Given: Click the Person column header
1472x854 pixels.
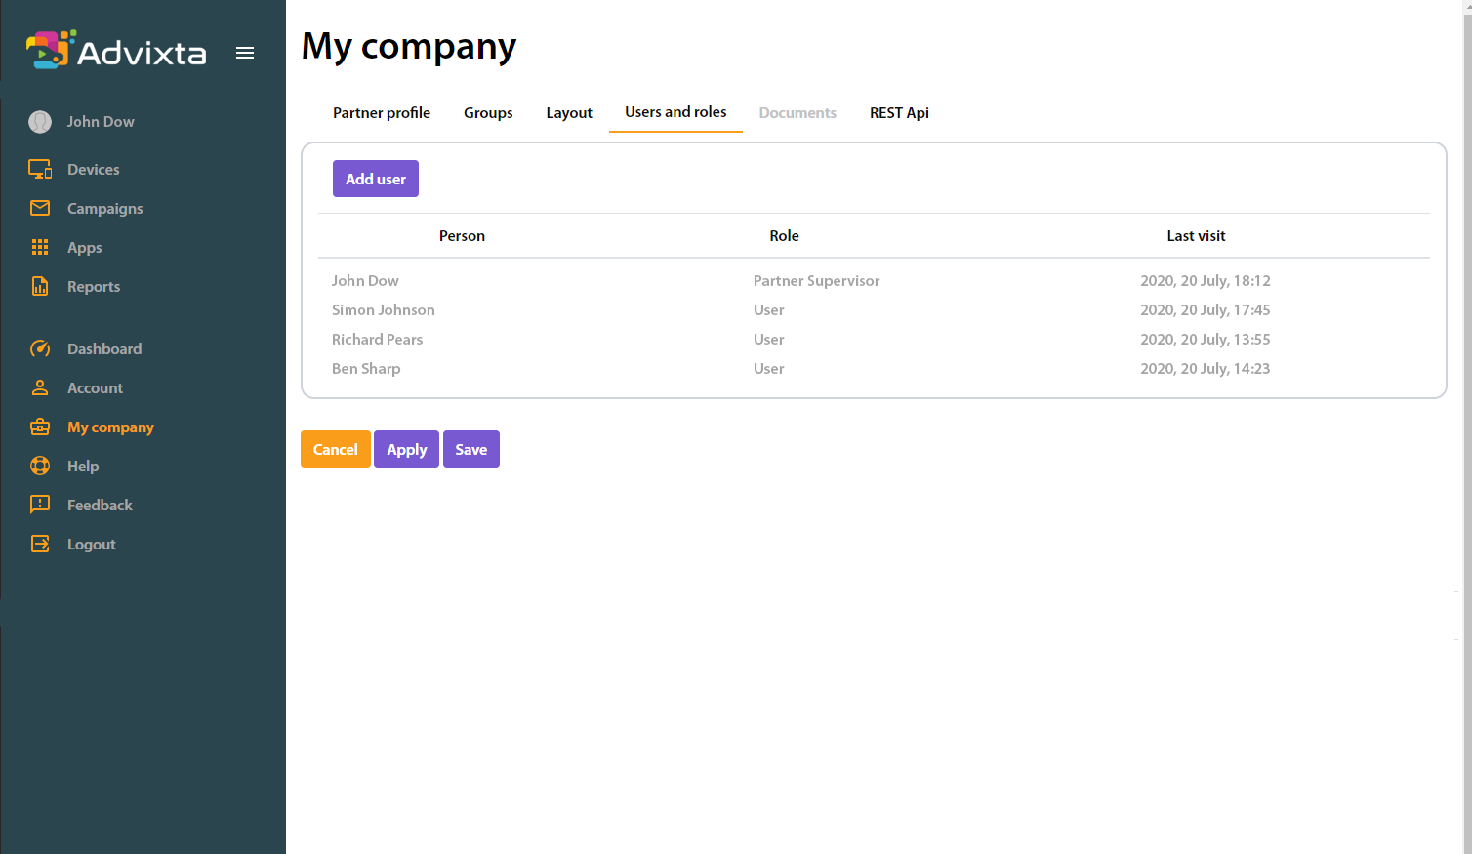Looking at the screenshot, I should (x=462, y=236).
